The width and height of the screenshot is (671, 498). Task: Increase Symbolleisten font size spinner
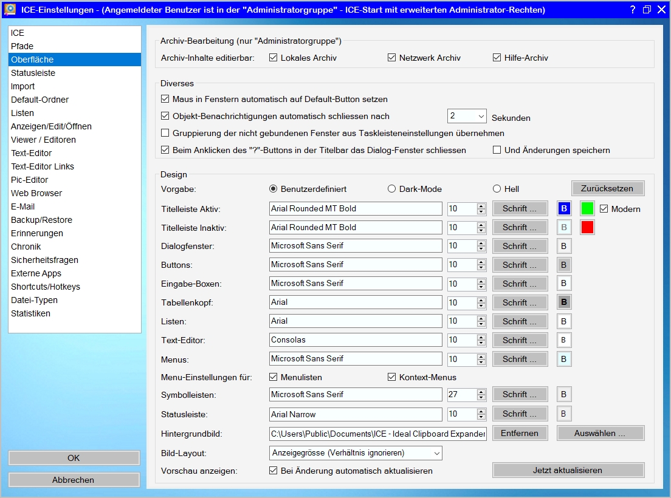coord(481,392)
